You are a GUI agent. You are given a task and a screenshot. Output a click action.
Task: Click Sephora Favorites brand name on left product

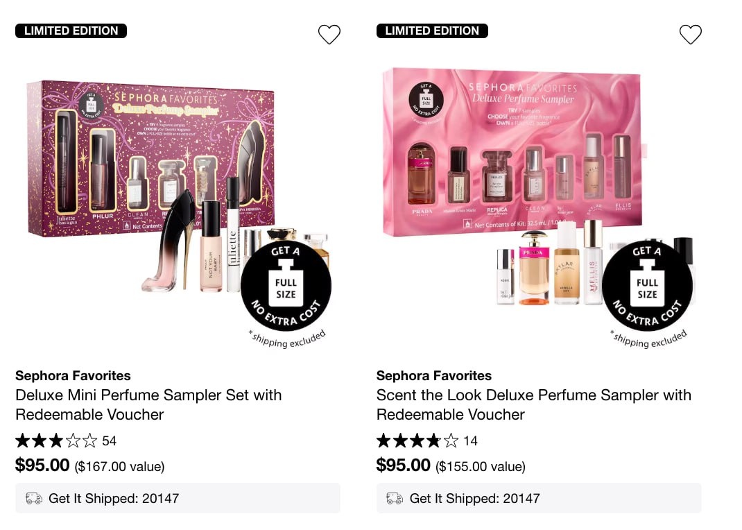coord(73,376)
